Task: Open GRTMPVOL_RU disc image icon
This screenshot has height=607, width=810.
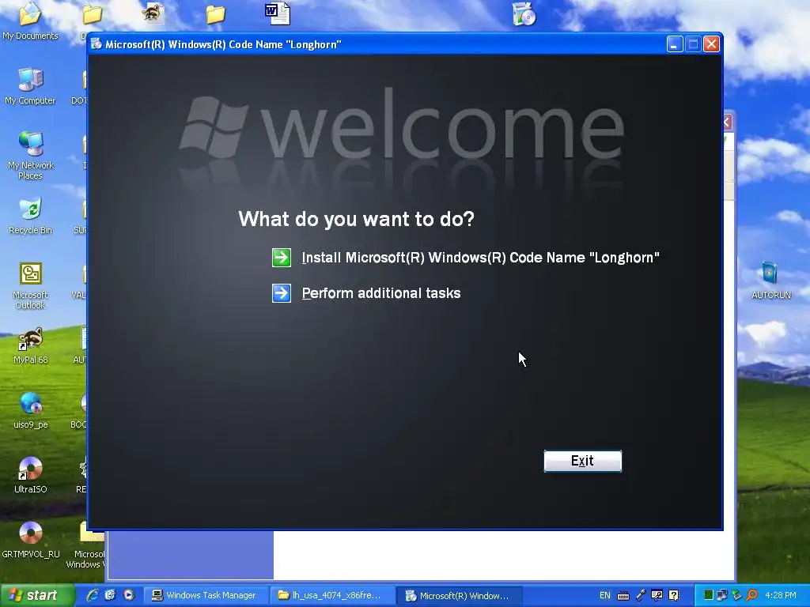Action: click(x=30, y=540)
